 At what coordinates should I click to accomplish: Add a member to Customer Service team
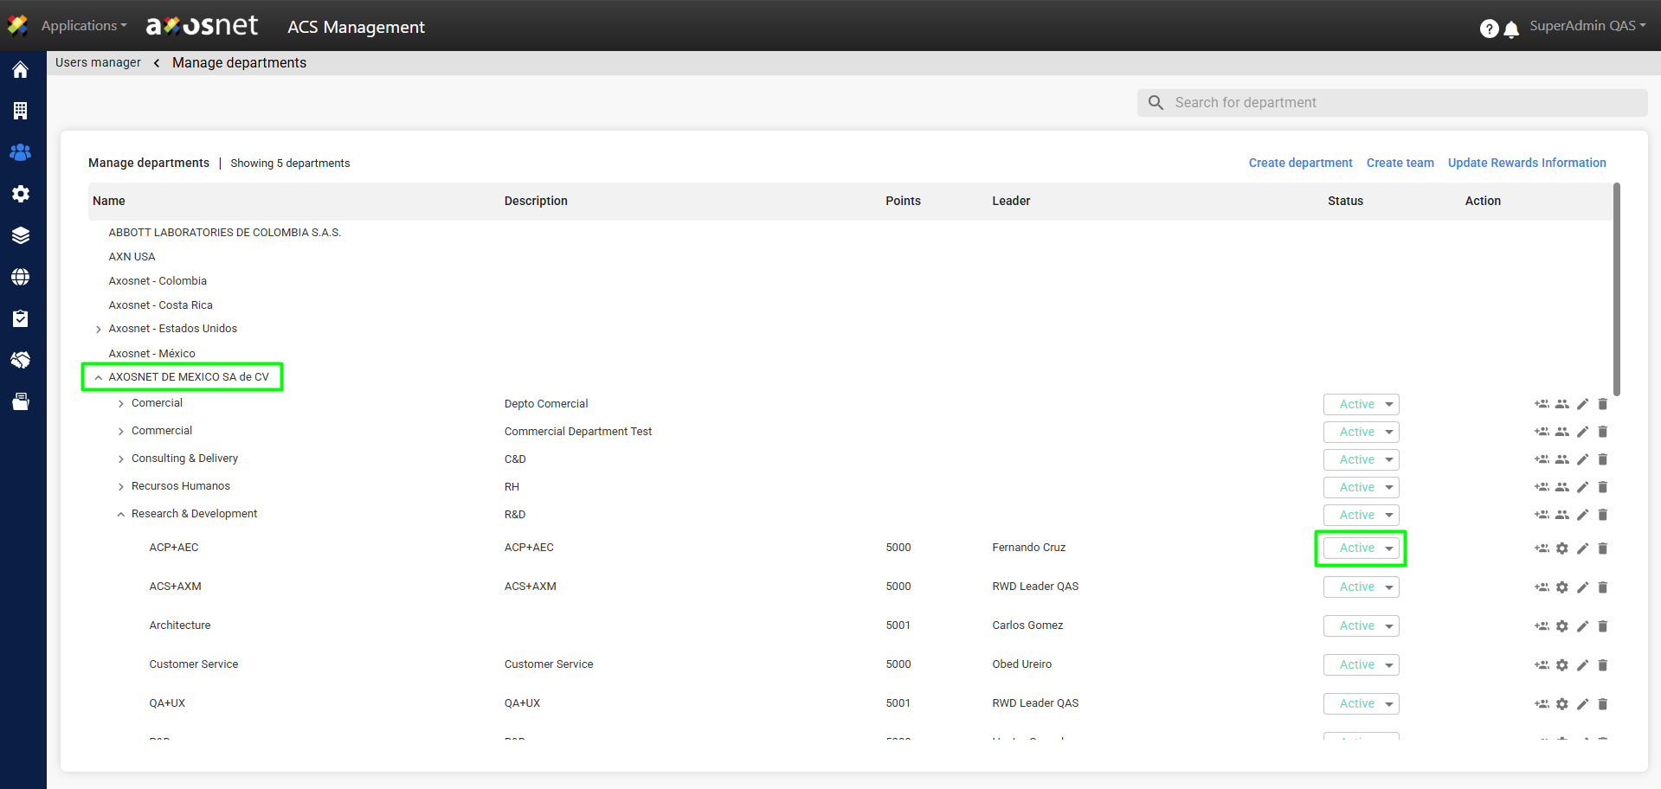coord(1542,665)
